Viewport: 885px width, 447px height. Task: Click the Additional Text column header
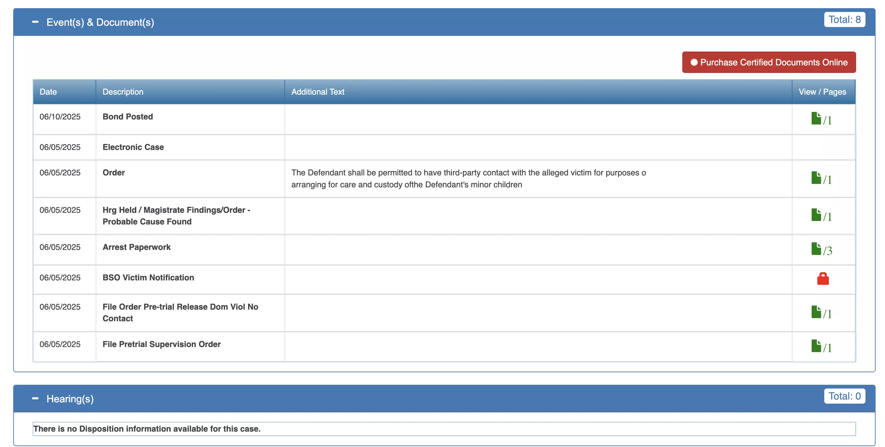click(x=538, y=91)
